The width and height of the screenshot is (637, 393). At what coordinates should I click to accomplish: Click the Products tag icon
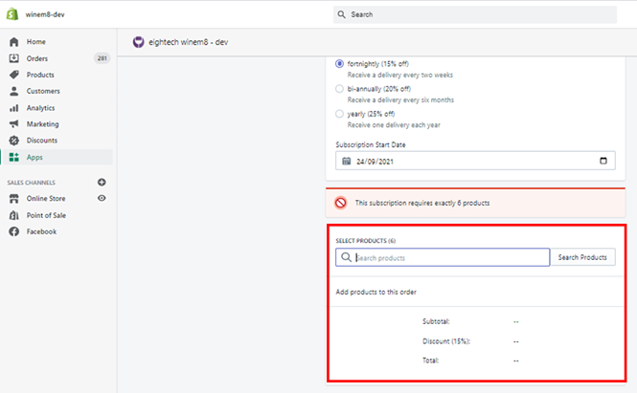point(13,75)
